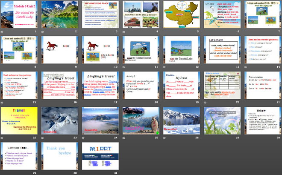Click the star icon beneath slide 9
Viewport: 282px width, 175px height.
click(42, 66)
